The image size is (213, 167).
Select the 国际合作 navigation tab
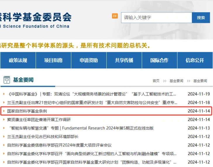159,60
